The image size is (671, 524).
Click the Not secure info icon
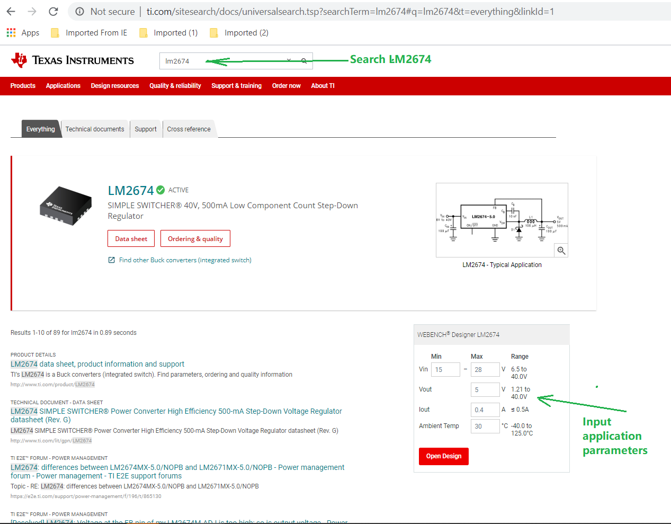pos(79,12)
